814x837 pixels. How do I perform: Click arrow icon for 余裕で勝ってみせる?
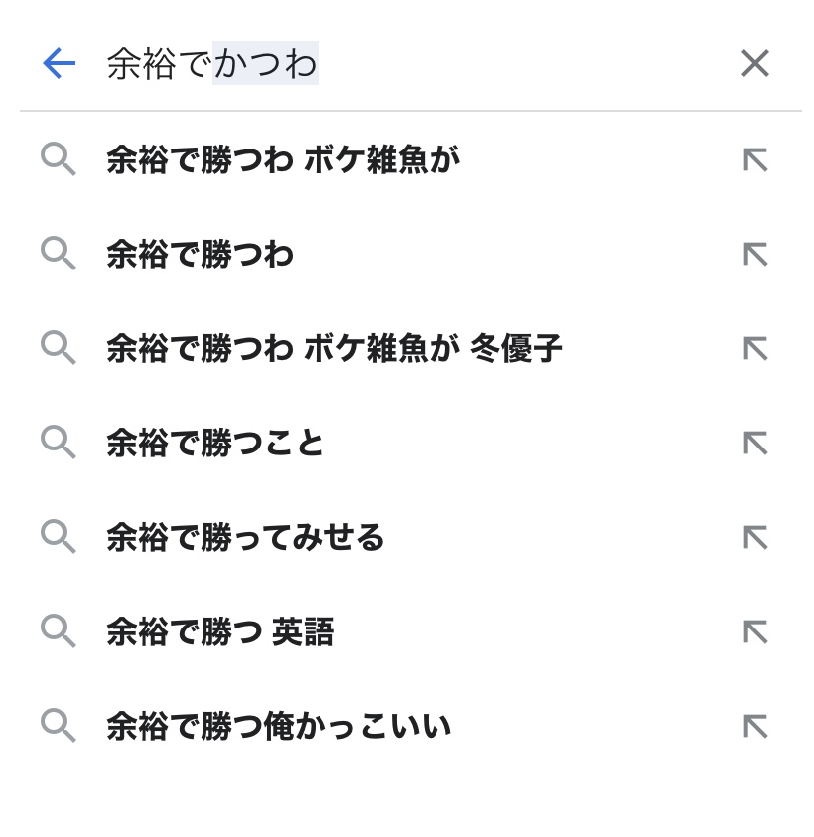tap(754, 537)
